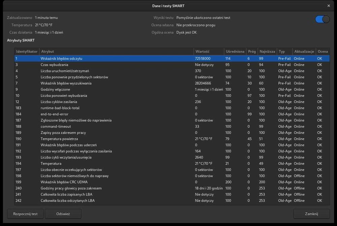The height and width of the screenshot is (226, 337).
Task: Click the Rozpocznij test button
Action: (25, 214)
